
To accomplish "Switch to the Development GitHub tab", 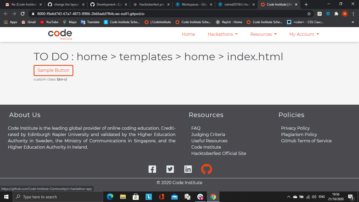I will [x=109, y=4].
